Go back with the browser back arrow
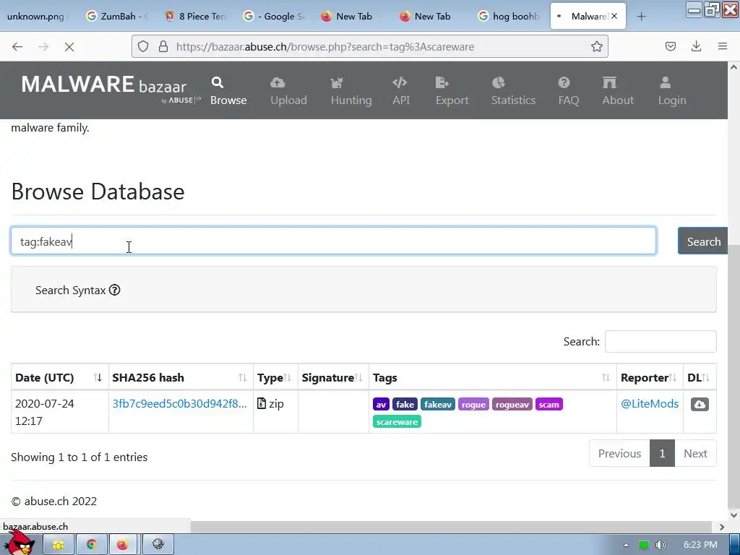740x555 pixels. (x=17, y=46)
